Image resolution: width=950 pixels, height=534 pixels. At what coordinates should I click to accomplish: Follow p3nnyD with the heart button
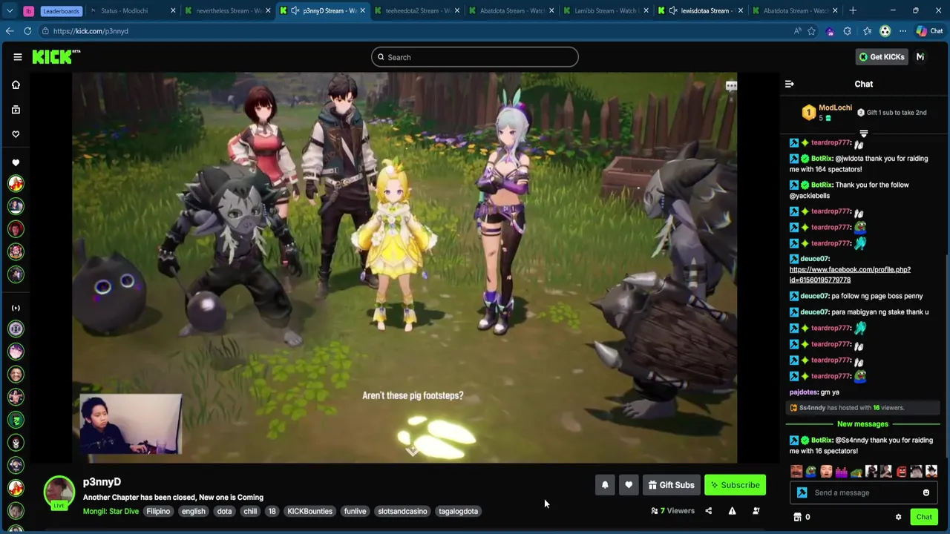click(x=629, y=485)
